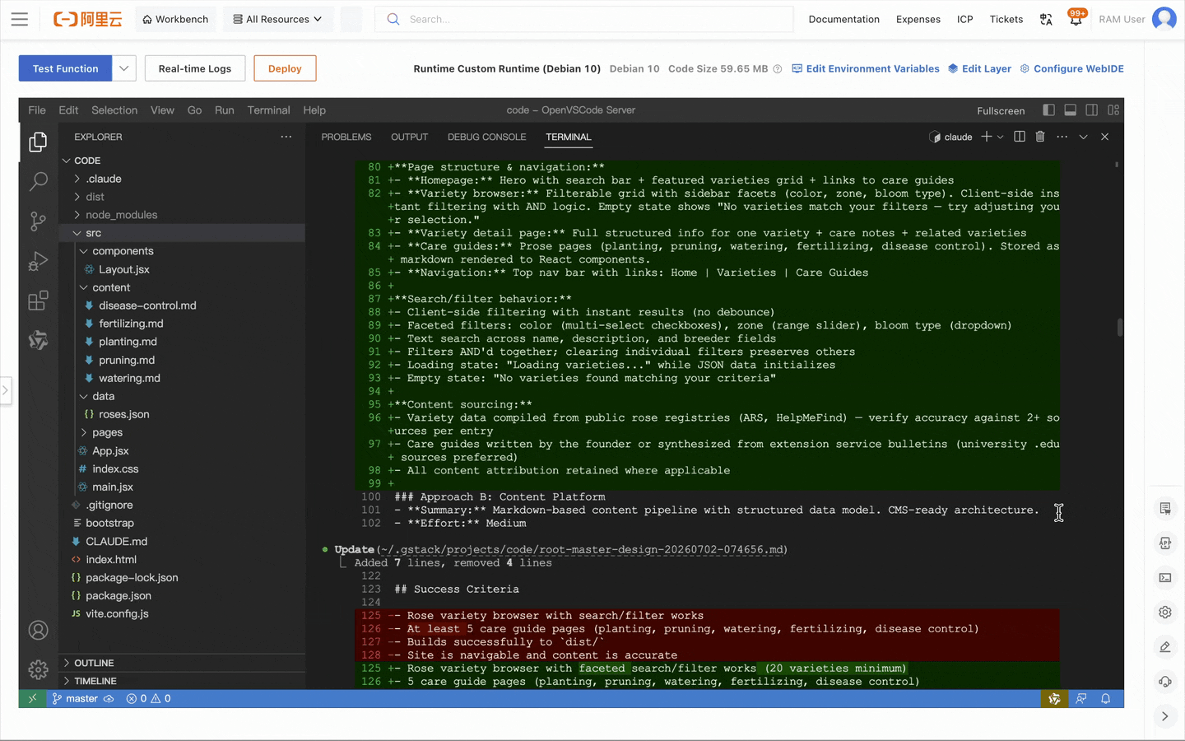Click the remote connection icon in the status bar

(x=32, y=698)
